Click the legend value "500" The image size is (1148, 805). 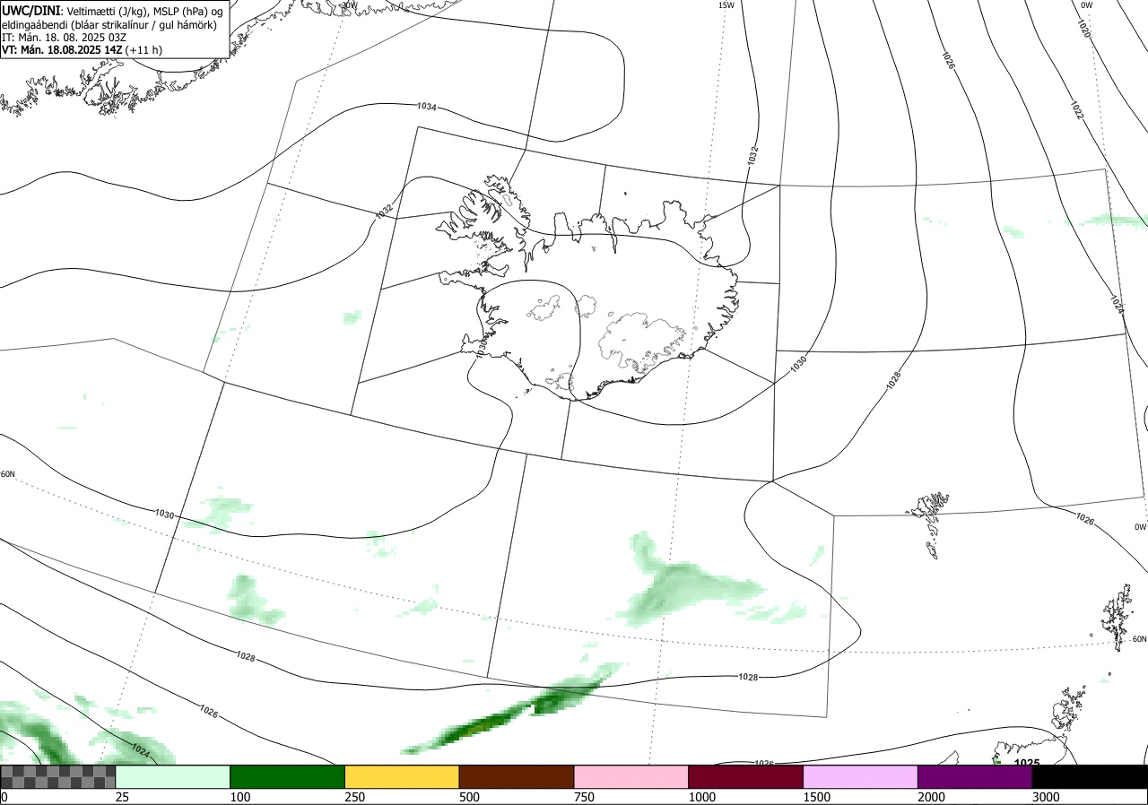[470, 797]
